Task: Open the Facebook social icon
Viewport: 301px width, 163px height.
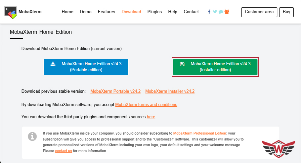Action: (209, 12)
